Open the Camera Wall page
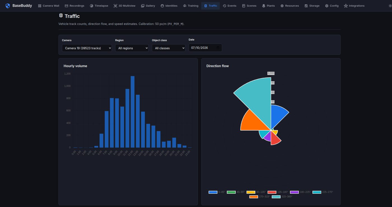This screenshot has width=392, height=207. tap(49, 6)
